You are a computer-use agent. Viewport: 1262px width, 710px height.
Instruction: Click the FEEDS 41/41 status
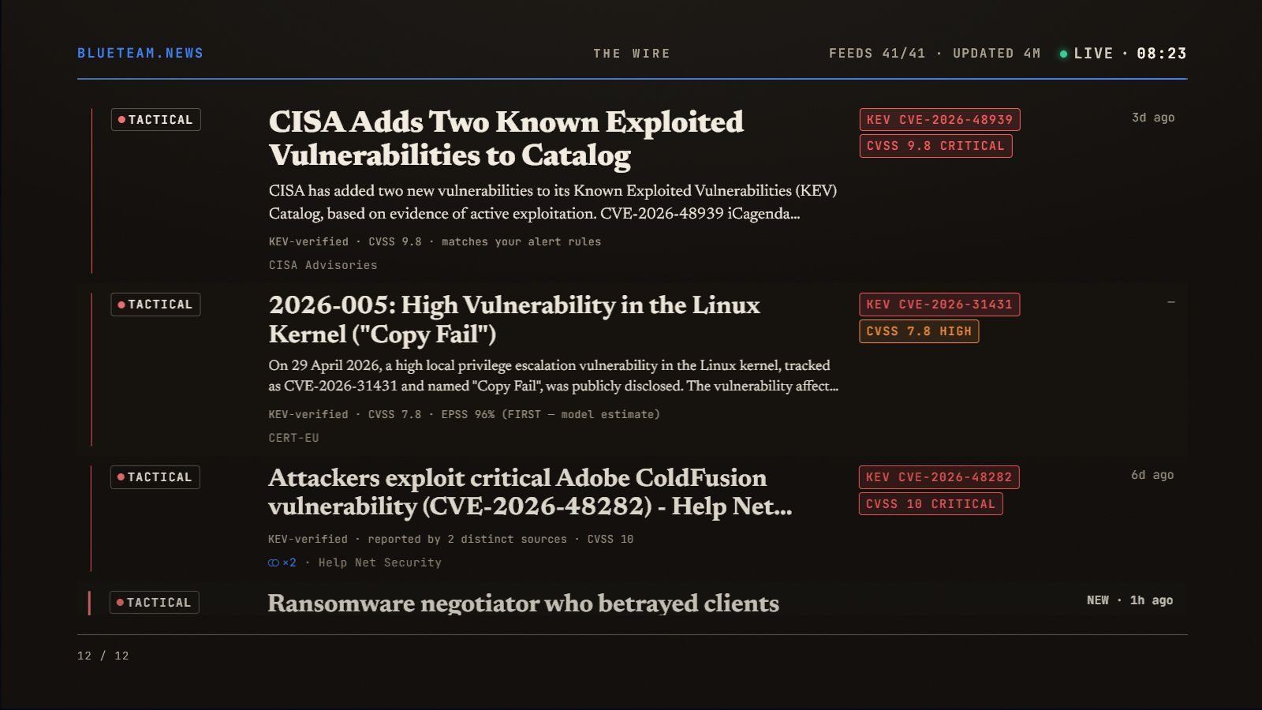[x=877, y=54]
